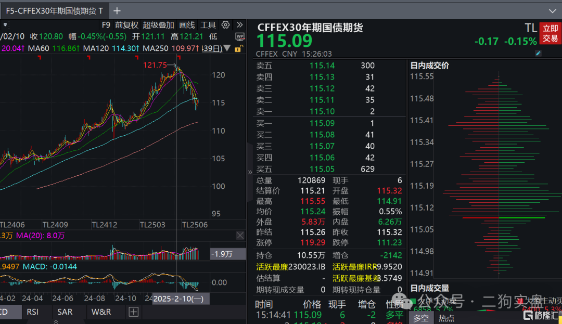Select the 热点 tab
Viewport: 562px width, 324px height.
coord(446,318)
